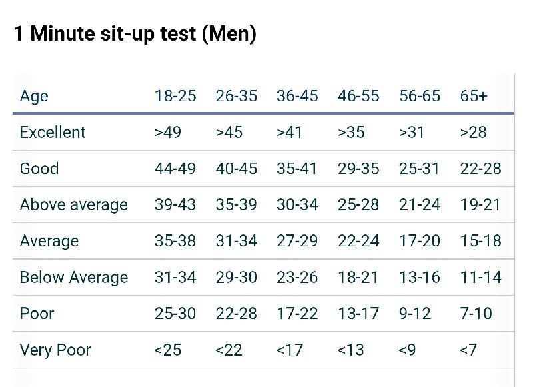Click the '1 Minute sit-up test (Men)' heading
533x387 pixels.
pos(135,34)
